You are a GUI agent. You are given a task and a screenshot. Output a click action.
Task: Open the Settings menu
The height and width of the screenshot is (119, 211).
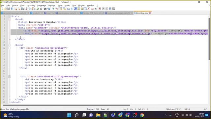[x=52, y=6]
